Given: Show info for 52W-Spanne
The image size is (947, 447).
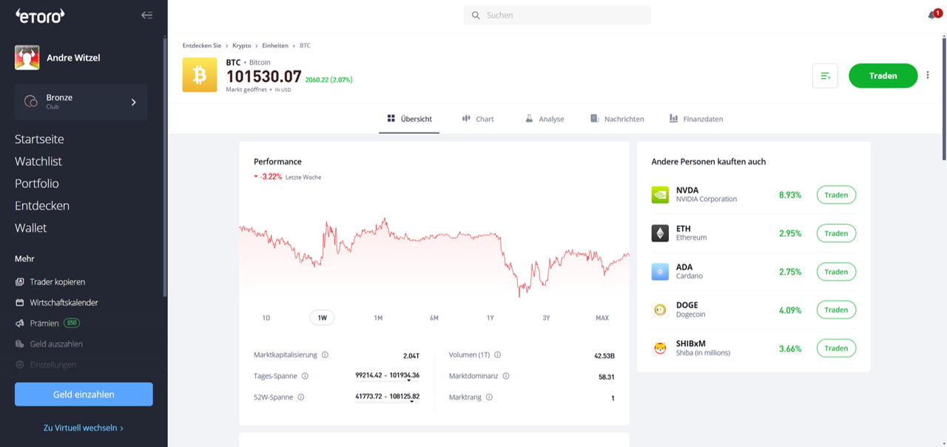Looking at the screenshot, I should coord(300,397).
